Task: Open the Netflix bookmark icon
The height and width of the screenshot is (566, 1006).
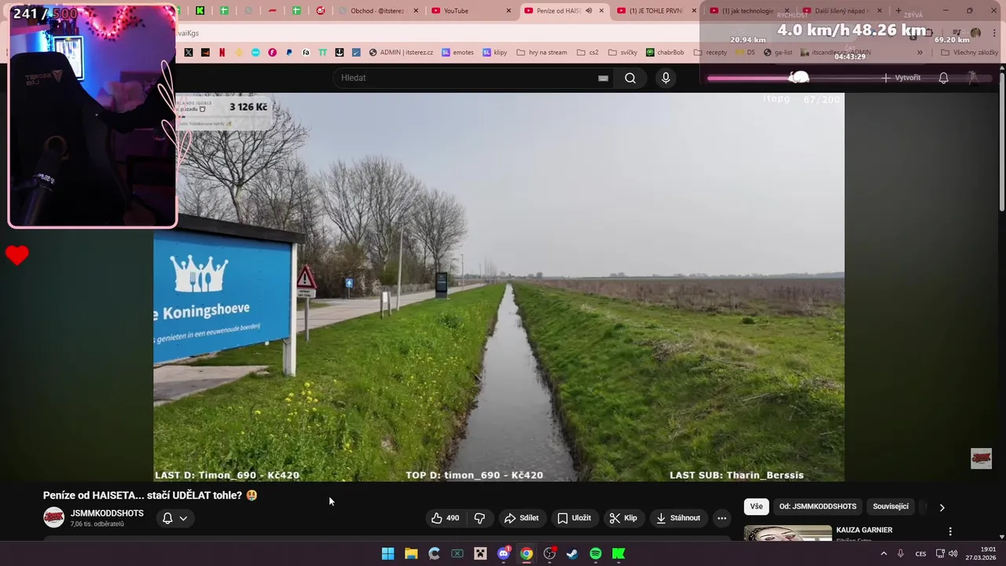Action: click(222, 53)
